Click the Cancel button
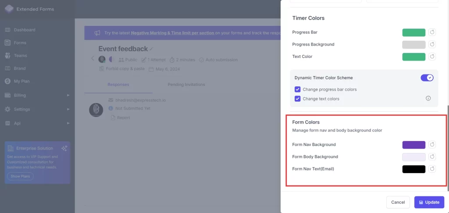Image resolution: width=449 pixels, height=213 pixels. pyautogui.click(x=398, y=202)
